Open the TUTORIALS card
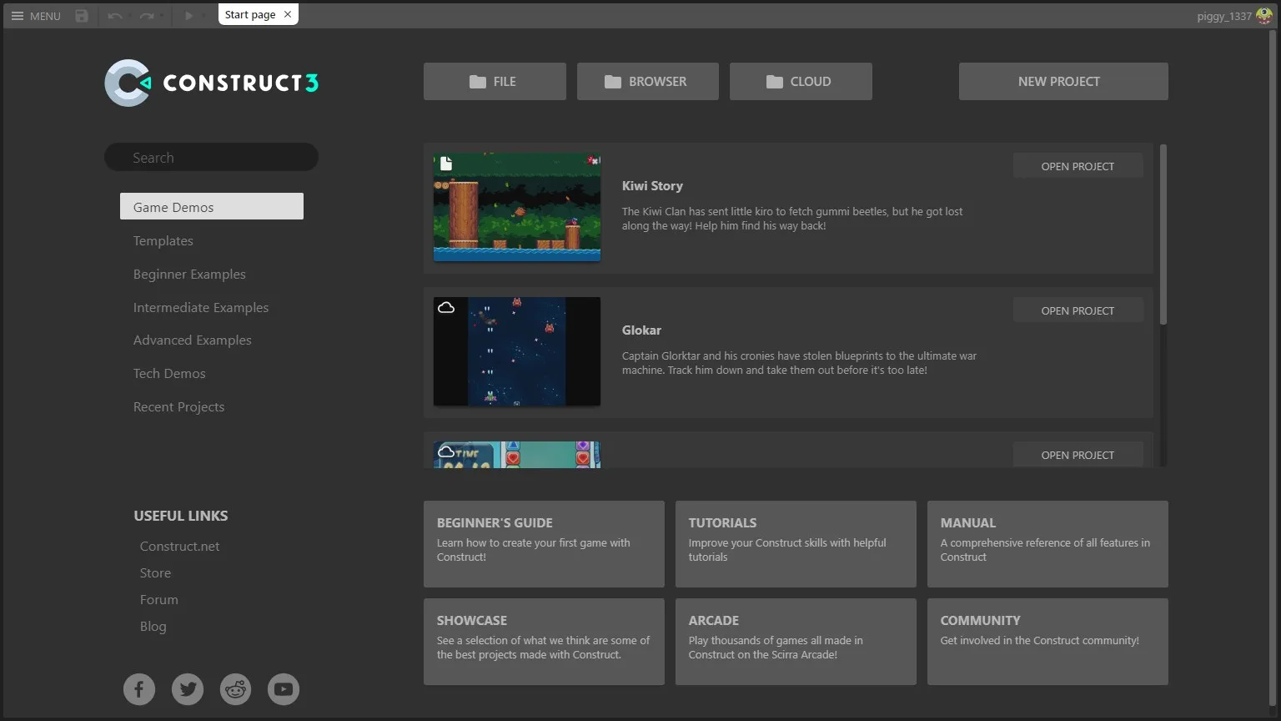Viewport: 1281px width, 721px height. coord(796,544)
